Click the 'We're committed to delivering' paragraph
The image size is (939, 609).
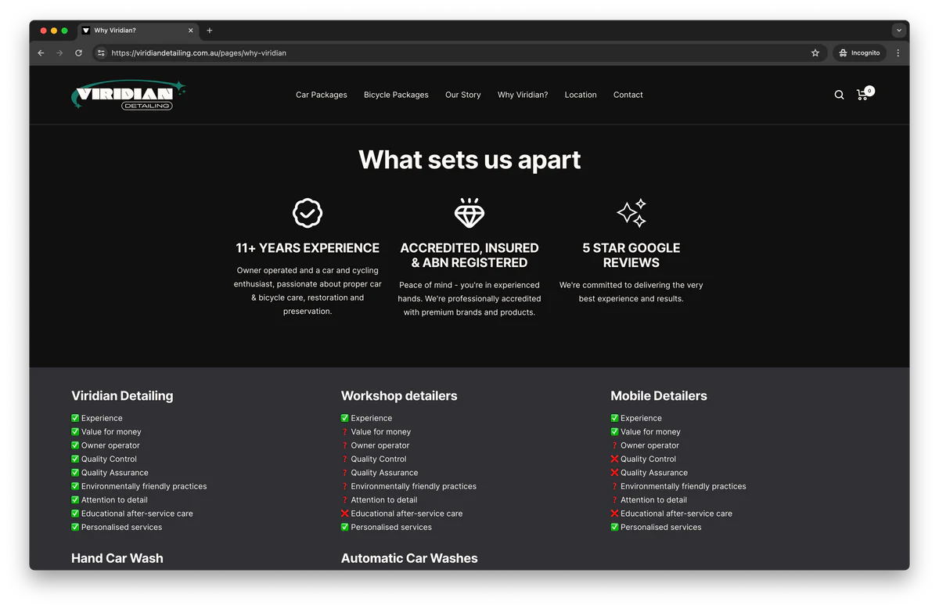click(631, 292)
